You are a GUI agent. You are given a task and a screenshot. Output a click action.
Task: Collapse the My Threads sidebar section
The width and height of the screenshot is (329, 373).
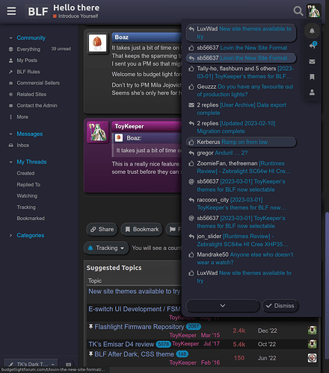pyautogui.click(x=28, y=162)
